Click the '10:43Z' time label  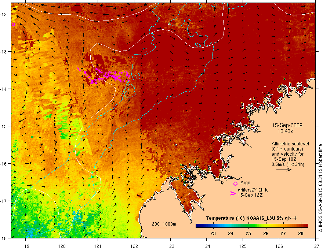[285, 131]
